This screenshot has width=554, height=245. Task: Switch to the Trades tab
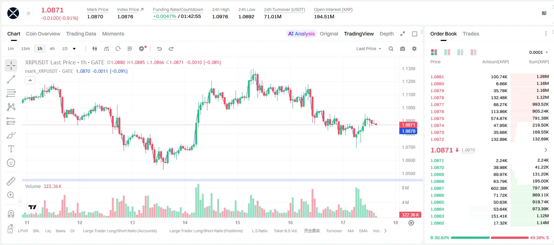471,34
